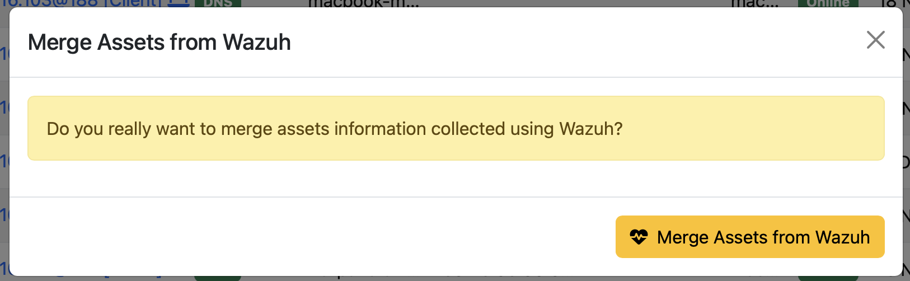Click the white gap between alert and footer divider
The image size is (910, 281).
pyautogui.click(x=456, y=179)
